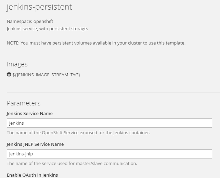Click the 'Jenkins JNLP Service Name' field label

[35, 144]
